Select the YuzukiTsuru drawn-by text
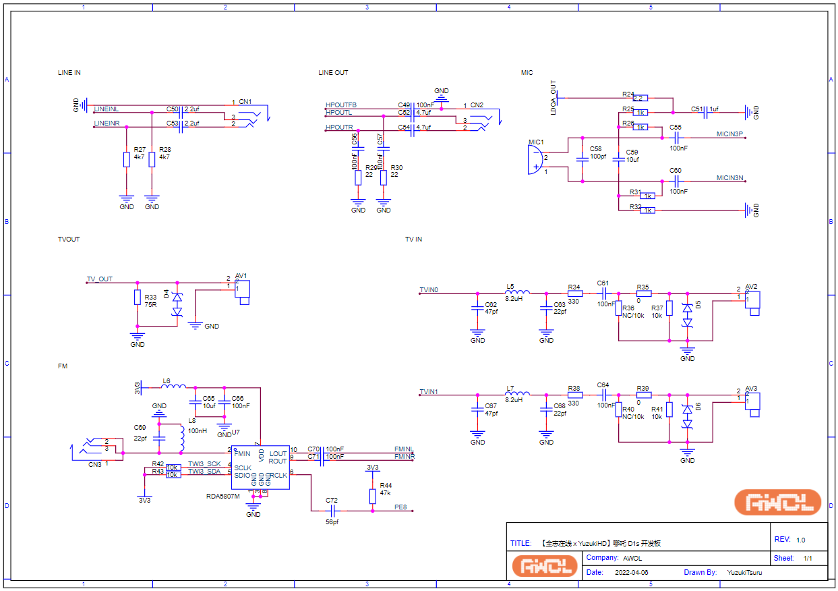Image resolution: width=838 pixels, height=591 pixels. coord(744,573)
